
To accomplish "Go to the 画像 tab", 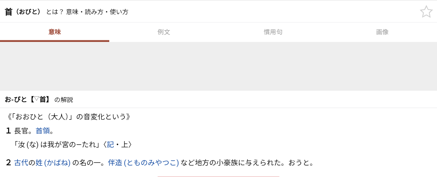I will click(382, 32).
